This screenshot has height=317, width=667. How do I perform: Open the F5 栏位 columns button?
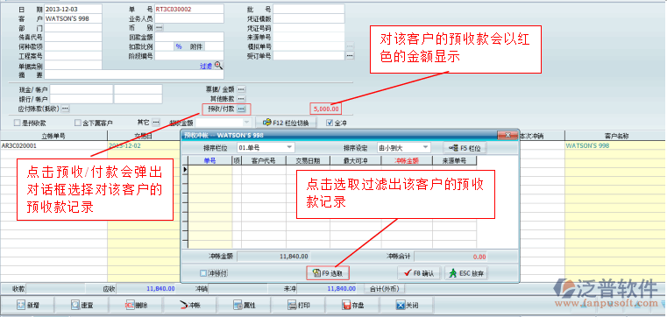465,148
